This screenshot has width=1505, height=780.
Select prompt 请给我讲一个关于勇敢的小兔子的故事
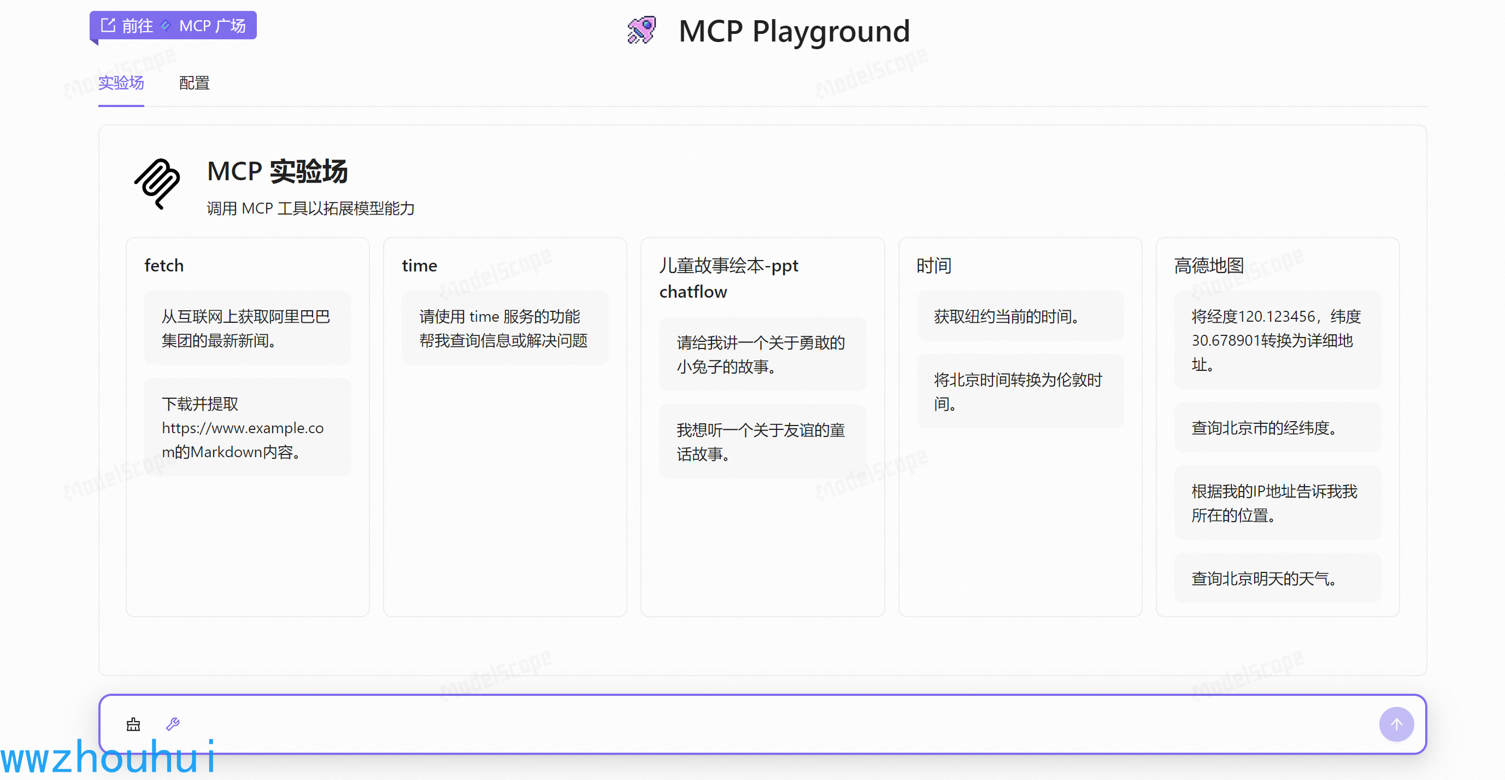[x=762, y=354]
